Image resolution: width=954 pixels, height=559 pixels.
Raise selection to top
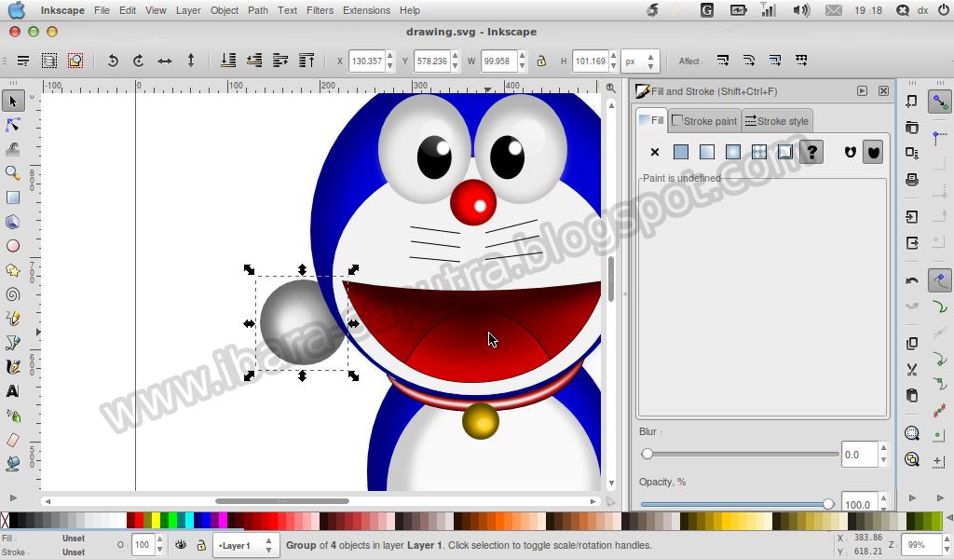click(307, 61)
